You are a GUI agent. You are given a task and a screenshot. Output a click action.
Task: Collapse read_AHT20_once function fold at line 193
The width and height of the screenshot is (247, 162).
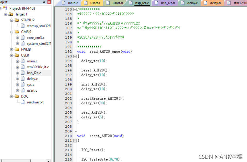pos(75,56)
